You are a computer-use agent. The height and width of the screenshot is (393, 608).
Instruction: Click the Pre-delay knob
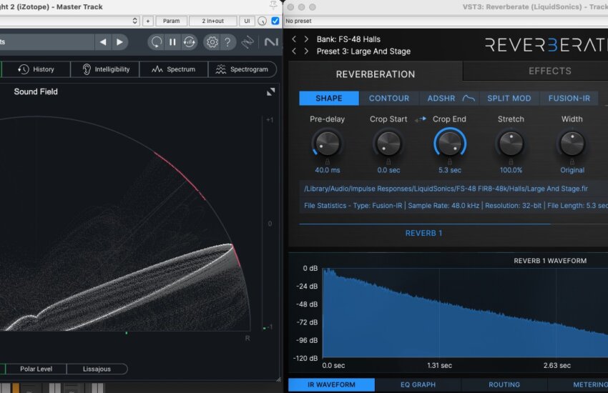pos(327,145)
